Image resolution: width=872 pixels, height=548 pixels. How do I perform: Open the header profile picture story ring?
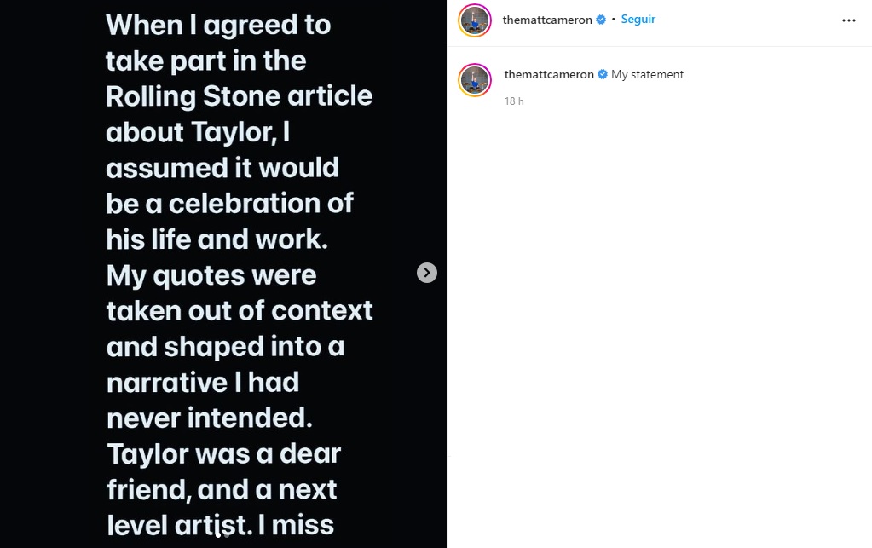click(x=475, y=20)
